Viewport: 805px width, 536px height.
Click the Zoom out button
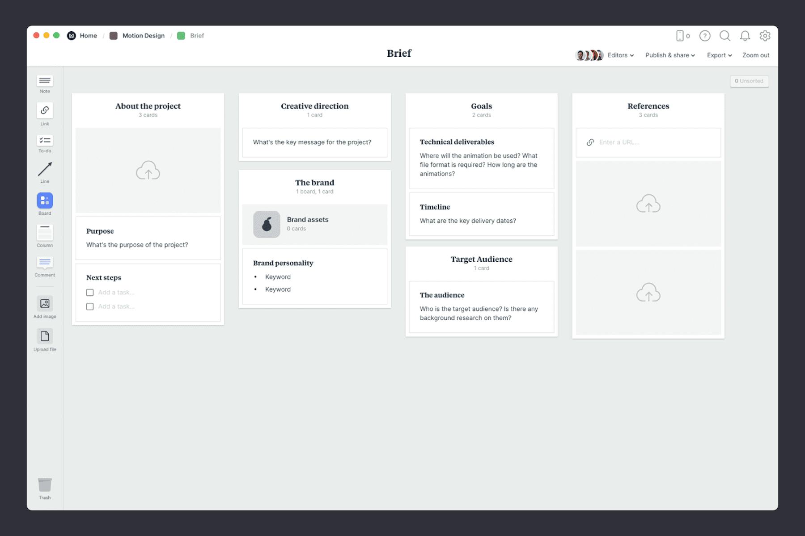point(755,55)
